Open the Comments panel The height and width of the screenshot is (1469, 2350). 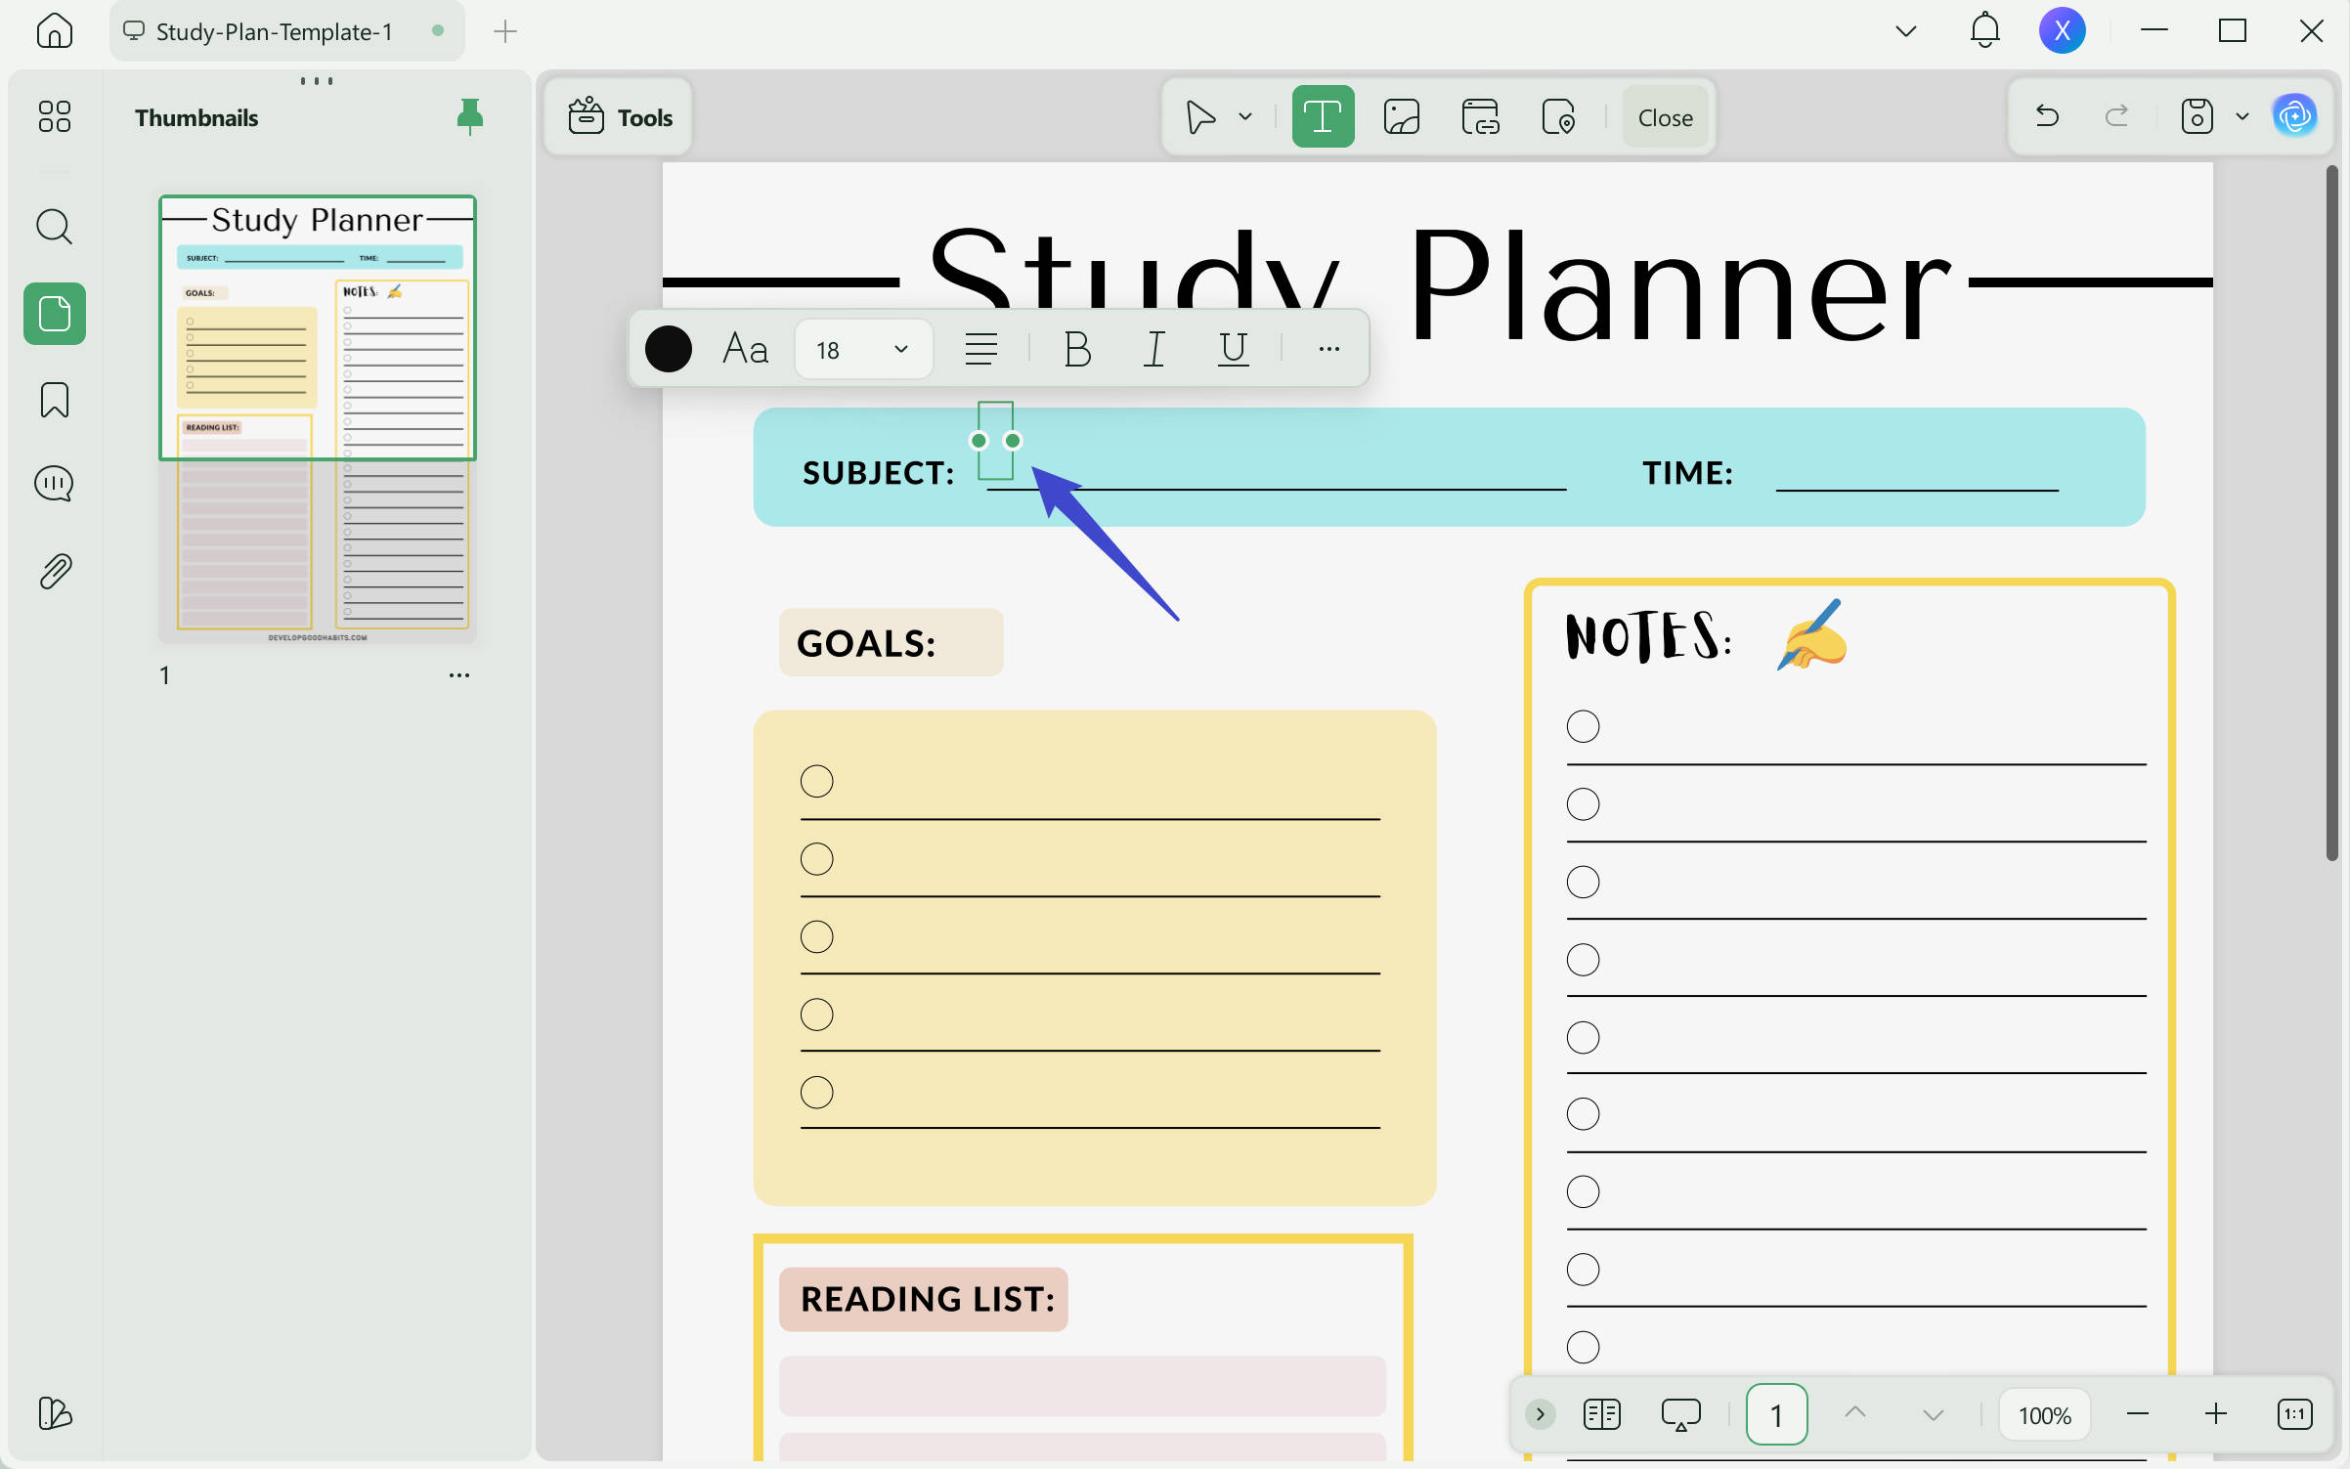tap(55, 484)
